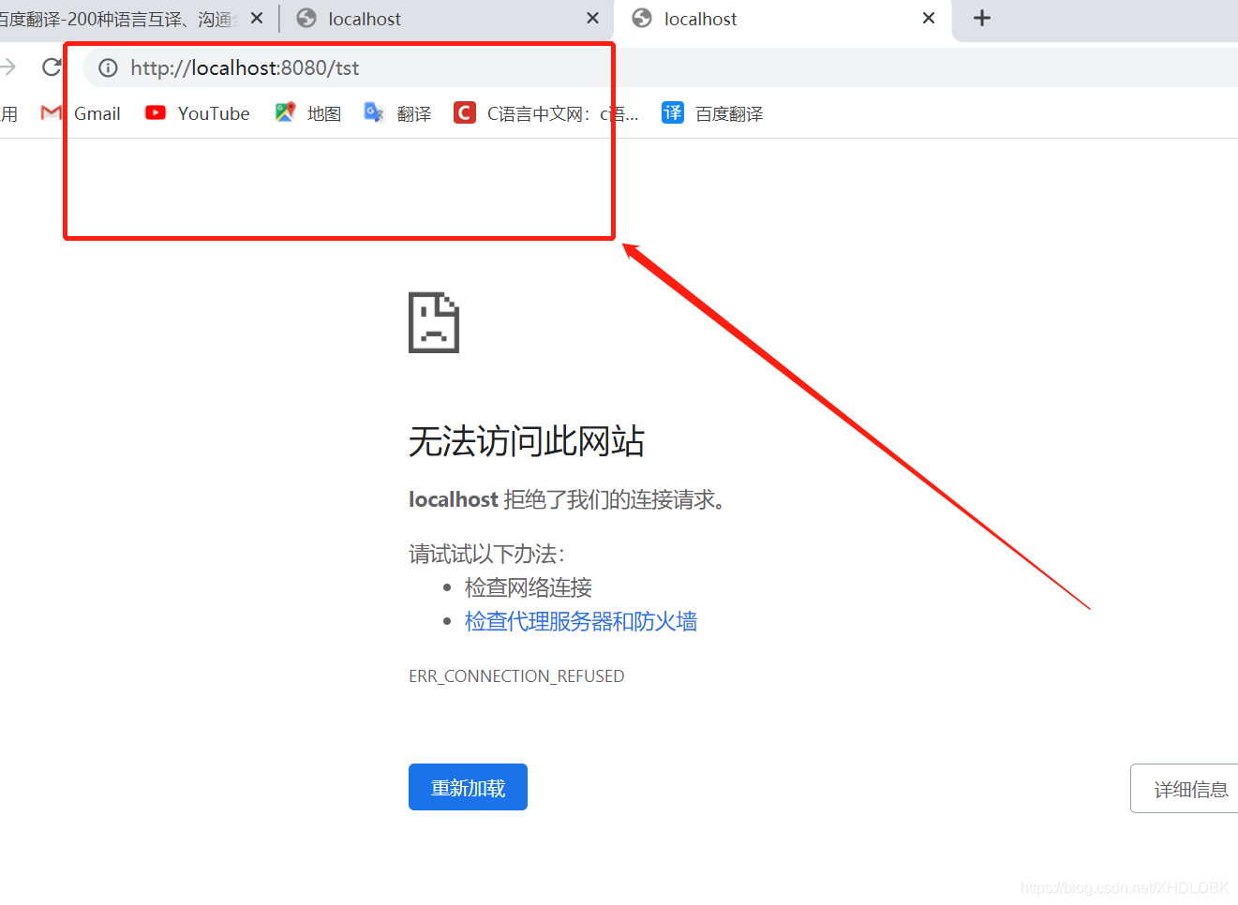Click the back navigation arrow

click(7, 67)
